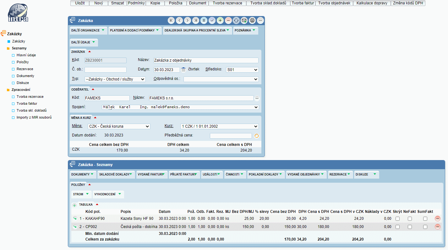Click the red minus icon in Zakázka header
The height and width of the screenshot is (250, 448).
tap(228, 20)
